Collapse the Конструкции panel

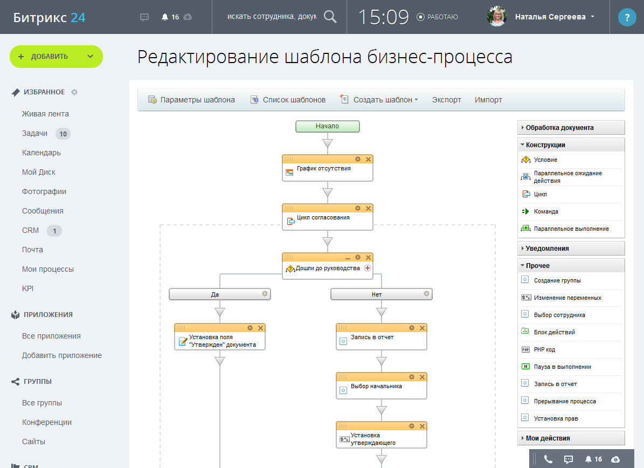point(545,145)
